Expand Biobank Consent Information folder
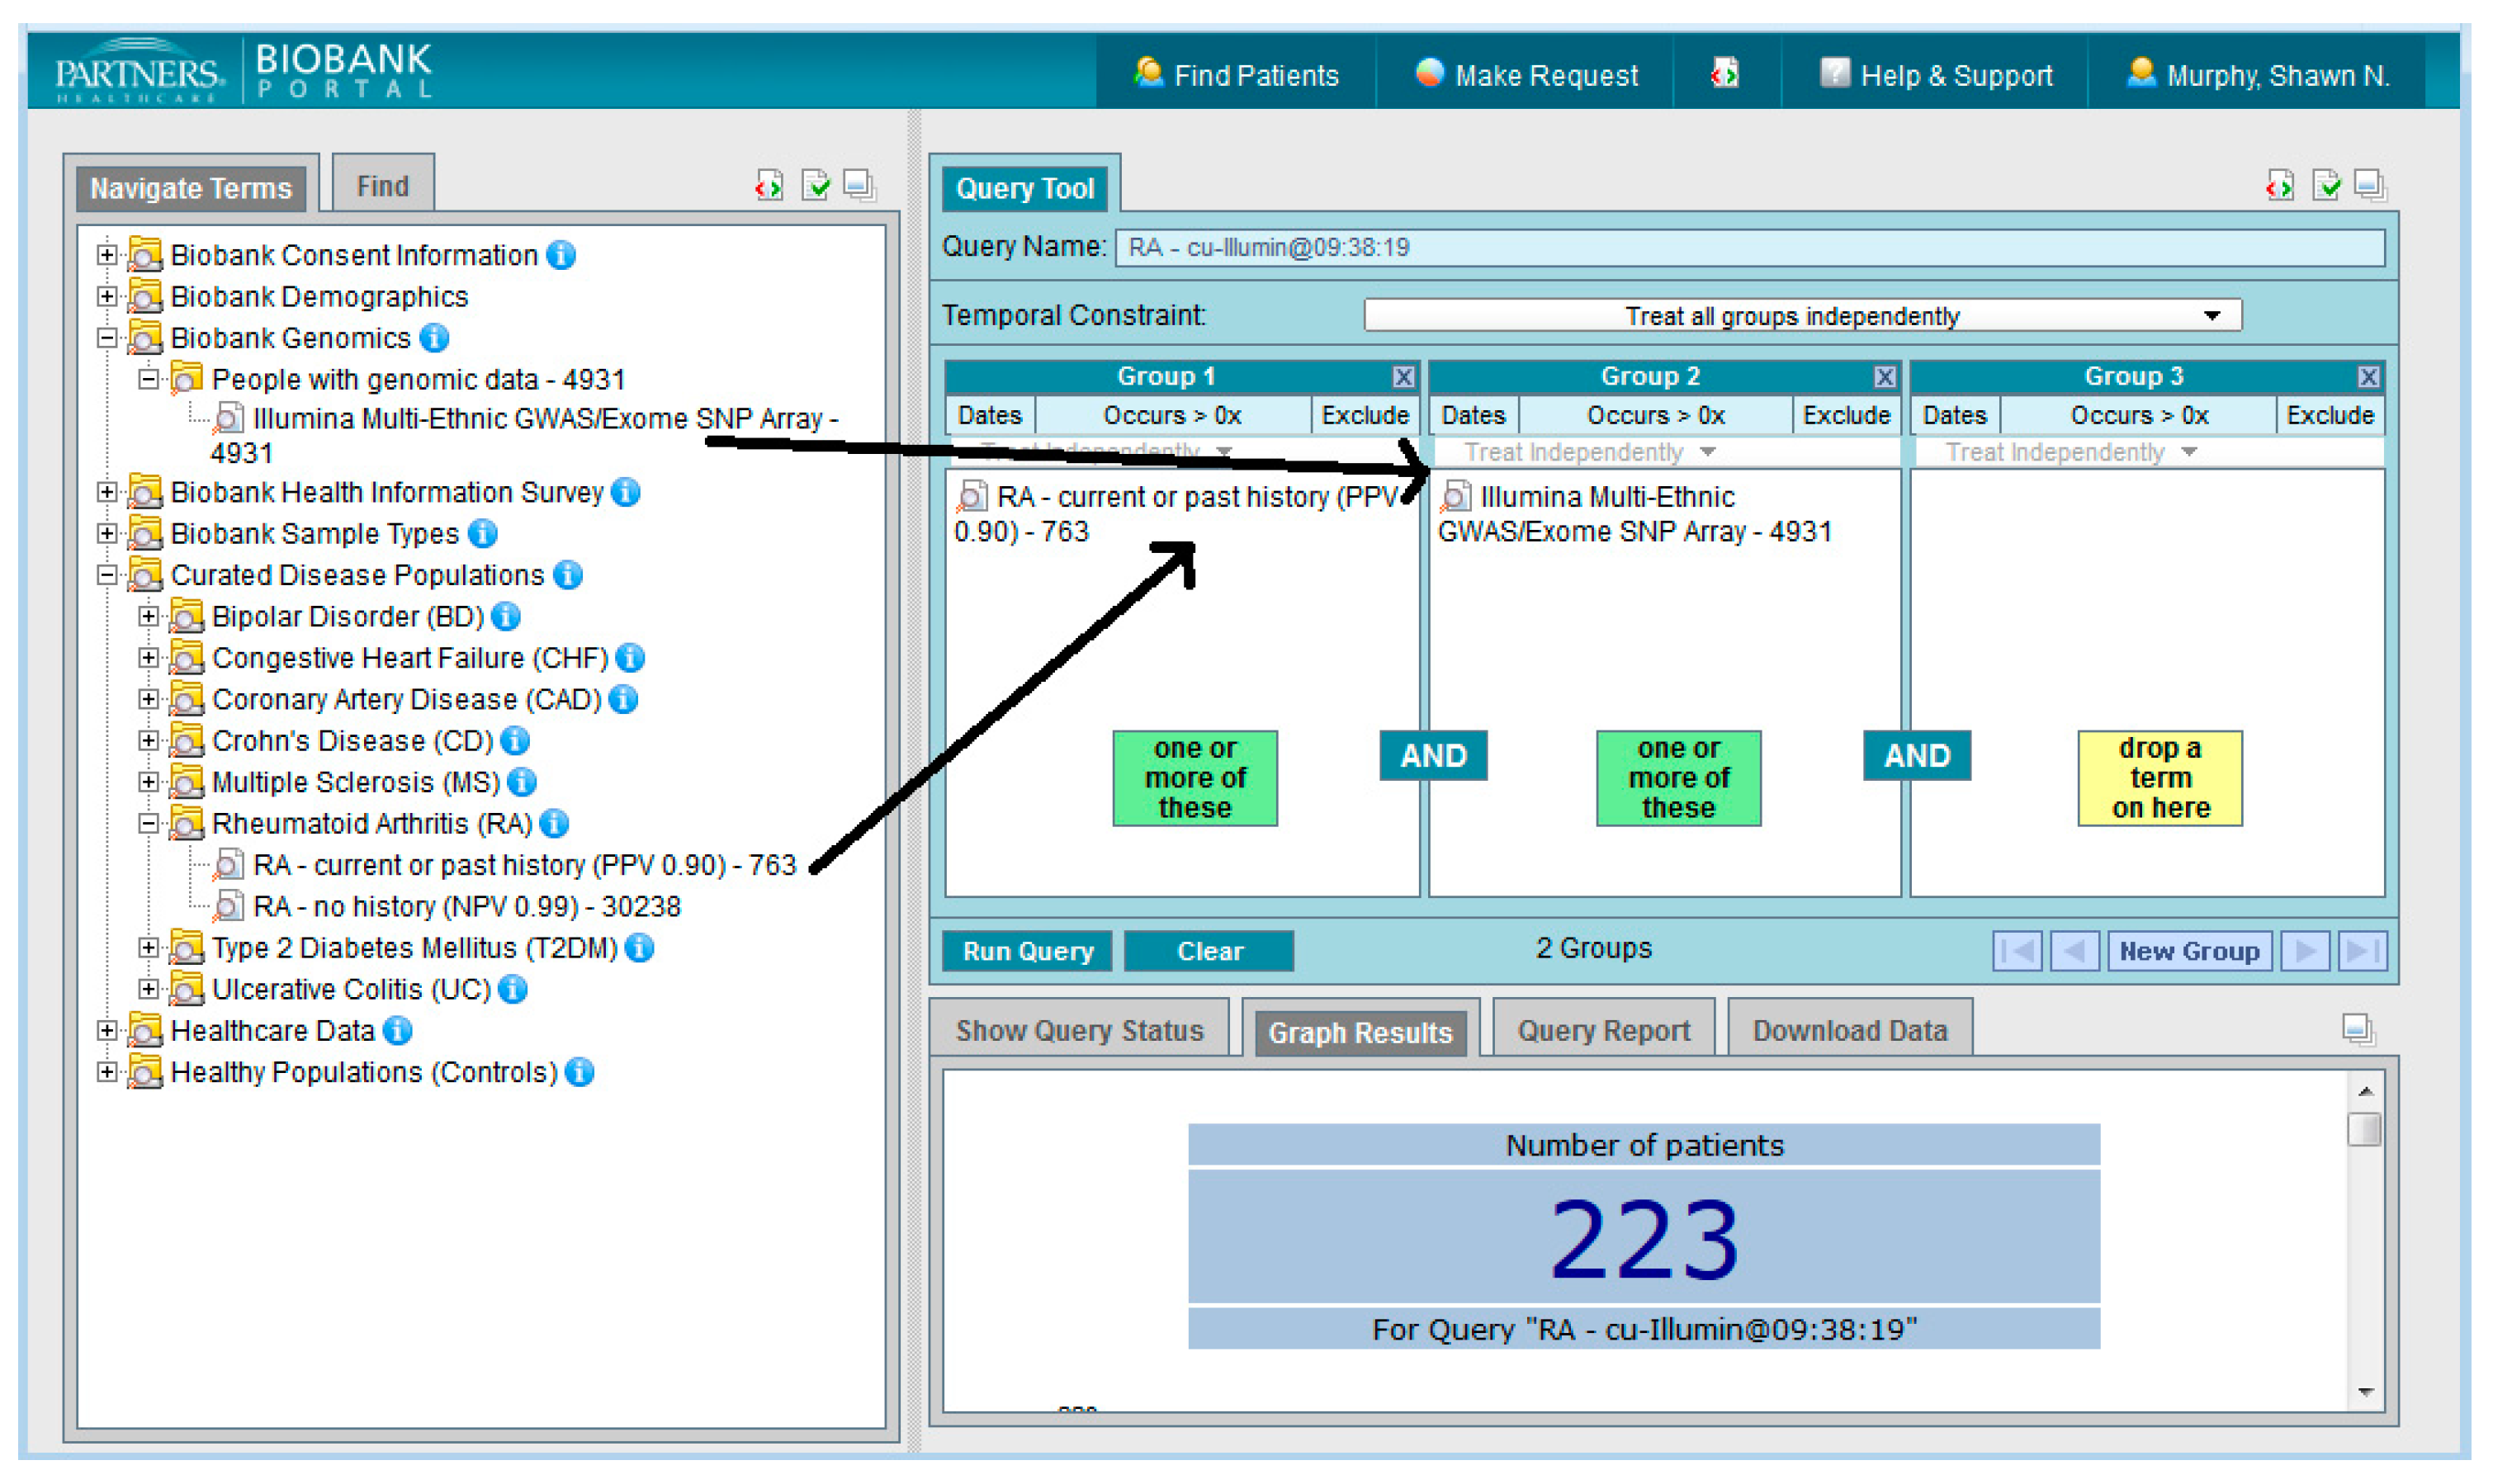 (x=106, y=255)
